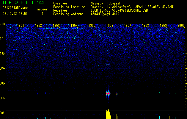Click the small echo near 1952 marker

[x=38, y=94]
